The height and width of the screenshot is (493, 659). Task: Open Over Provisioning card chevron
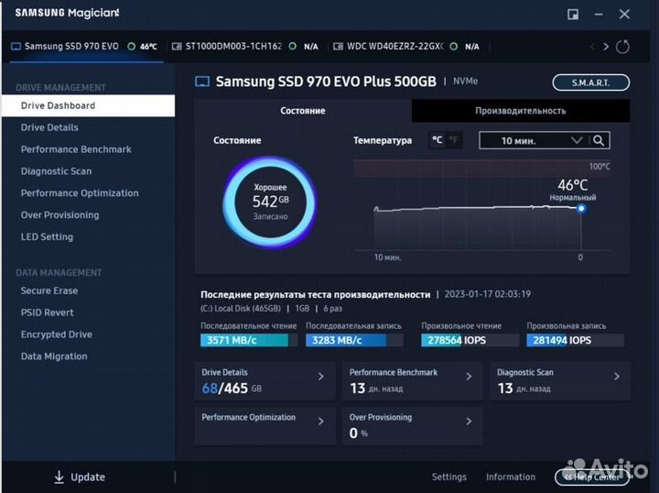pyautogui.click(x=469, y=422)
